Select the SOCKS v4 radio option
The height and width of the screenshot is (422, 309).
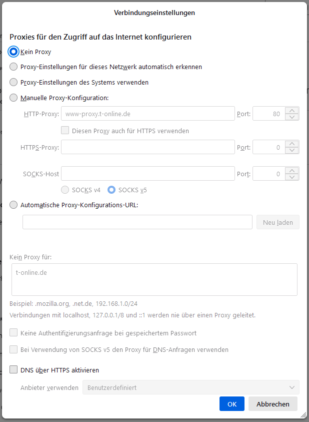(x=65, y=190)
